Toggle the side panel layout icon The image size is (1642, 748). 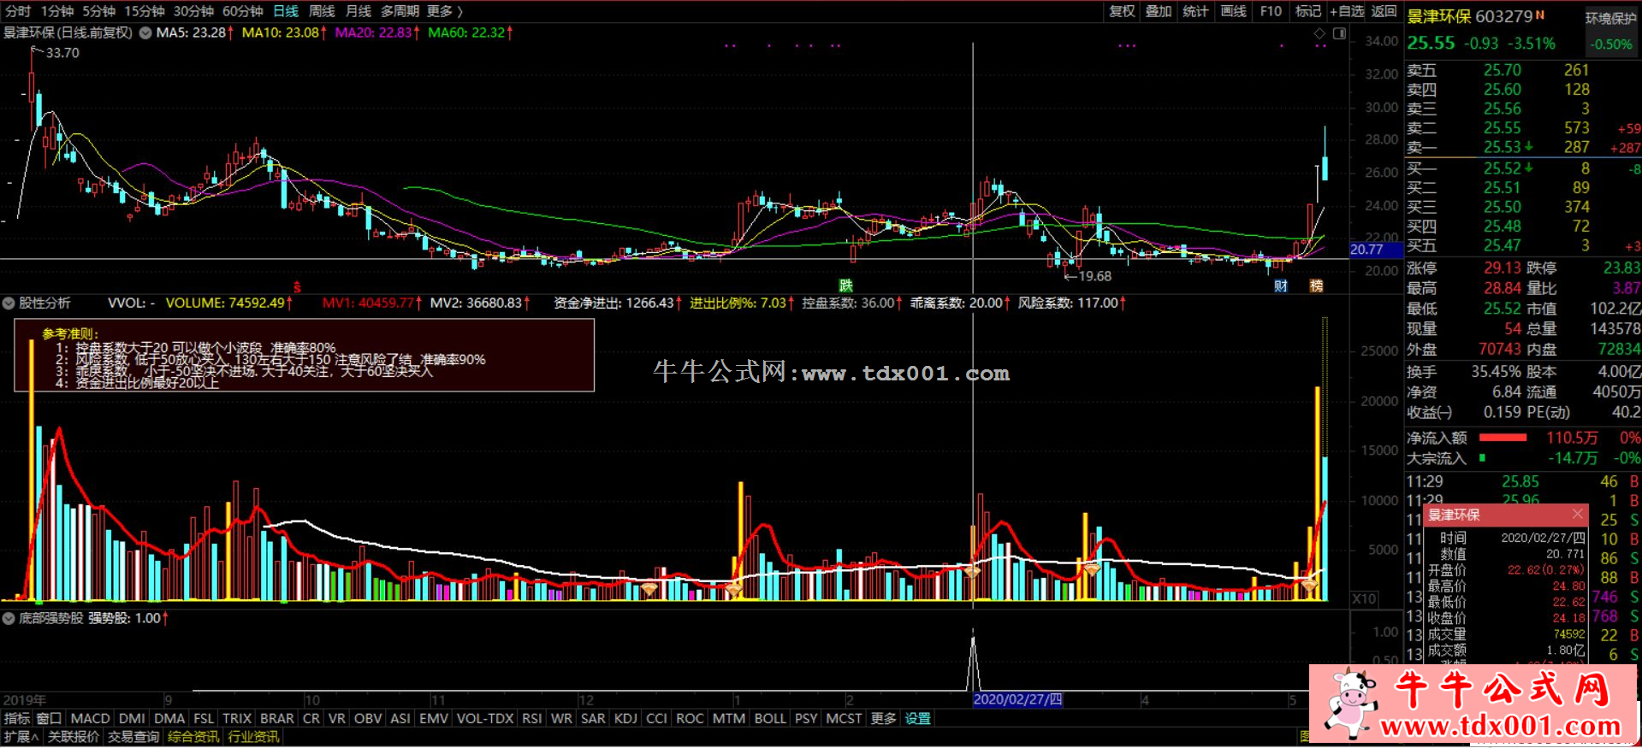point(1339,33)
